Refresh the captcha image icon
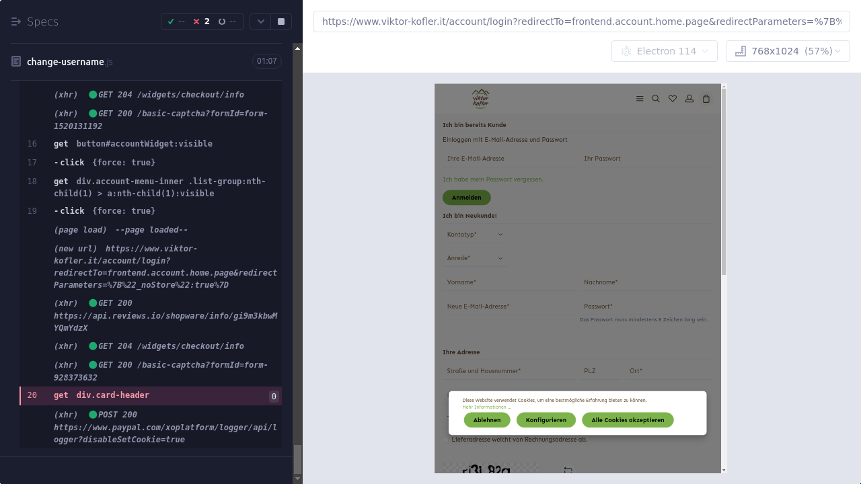The image size is (861, 484). coord(568,471)
